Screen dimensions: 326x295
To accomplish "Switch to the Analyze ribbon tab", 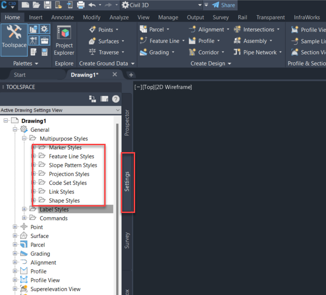I will pos(119,17).
